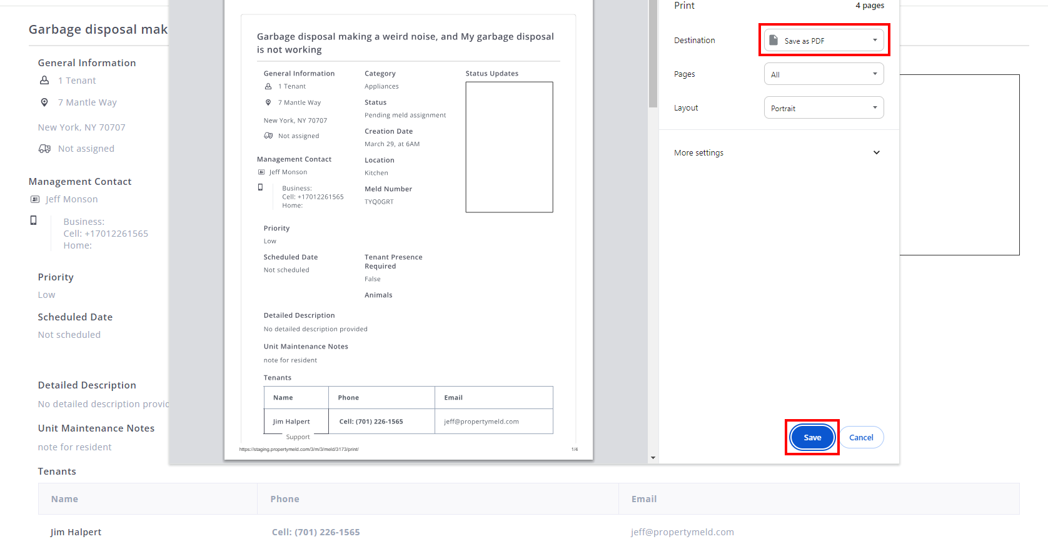Click the vendor truck icon beside "Not assigned" on the page
The height and width of the screenshot is (544, 1048).
pos(44,149)
